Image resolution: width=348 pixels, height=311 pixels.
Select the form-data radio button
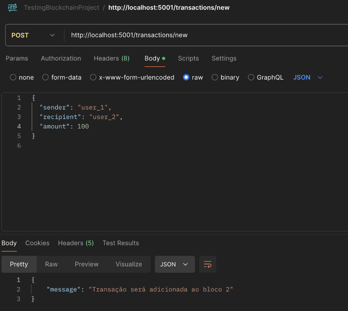click(45, 77)
